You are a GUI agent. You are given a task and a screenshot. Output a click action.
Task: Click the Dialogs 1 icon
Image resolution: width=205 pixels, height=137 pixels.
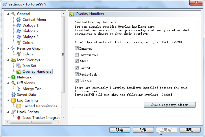coord(19,25)
